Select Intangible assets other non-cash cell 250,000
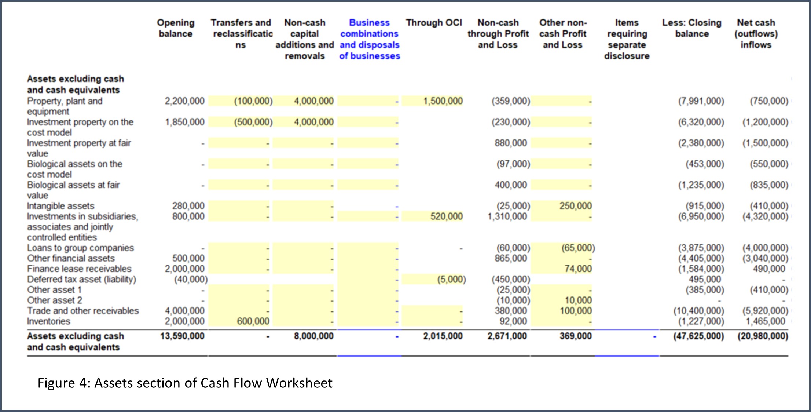The width and height of the screenshot is (811, 412). point(575,206)
